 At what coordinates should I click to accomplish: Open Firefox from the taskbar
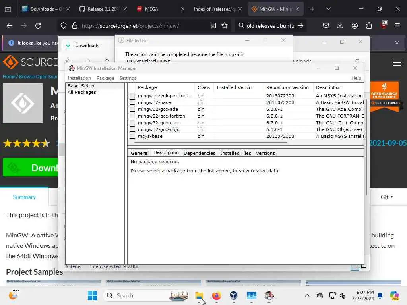217,295
